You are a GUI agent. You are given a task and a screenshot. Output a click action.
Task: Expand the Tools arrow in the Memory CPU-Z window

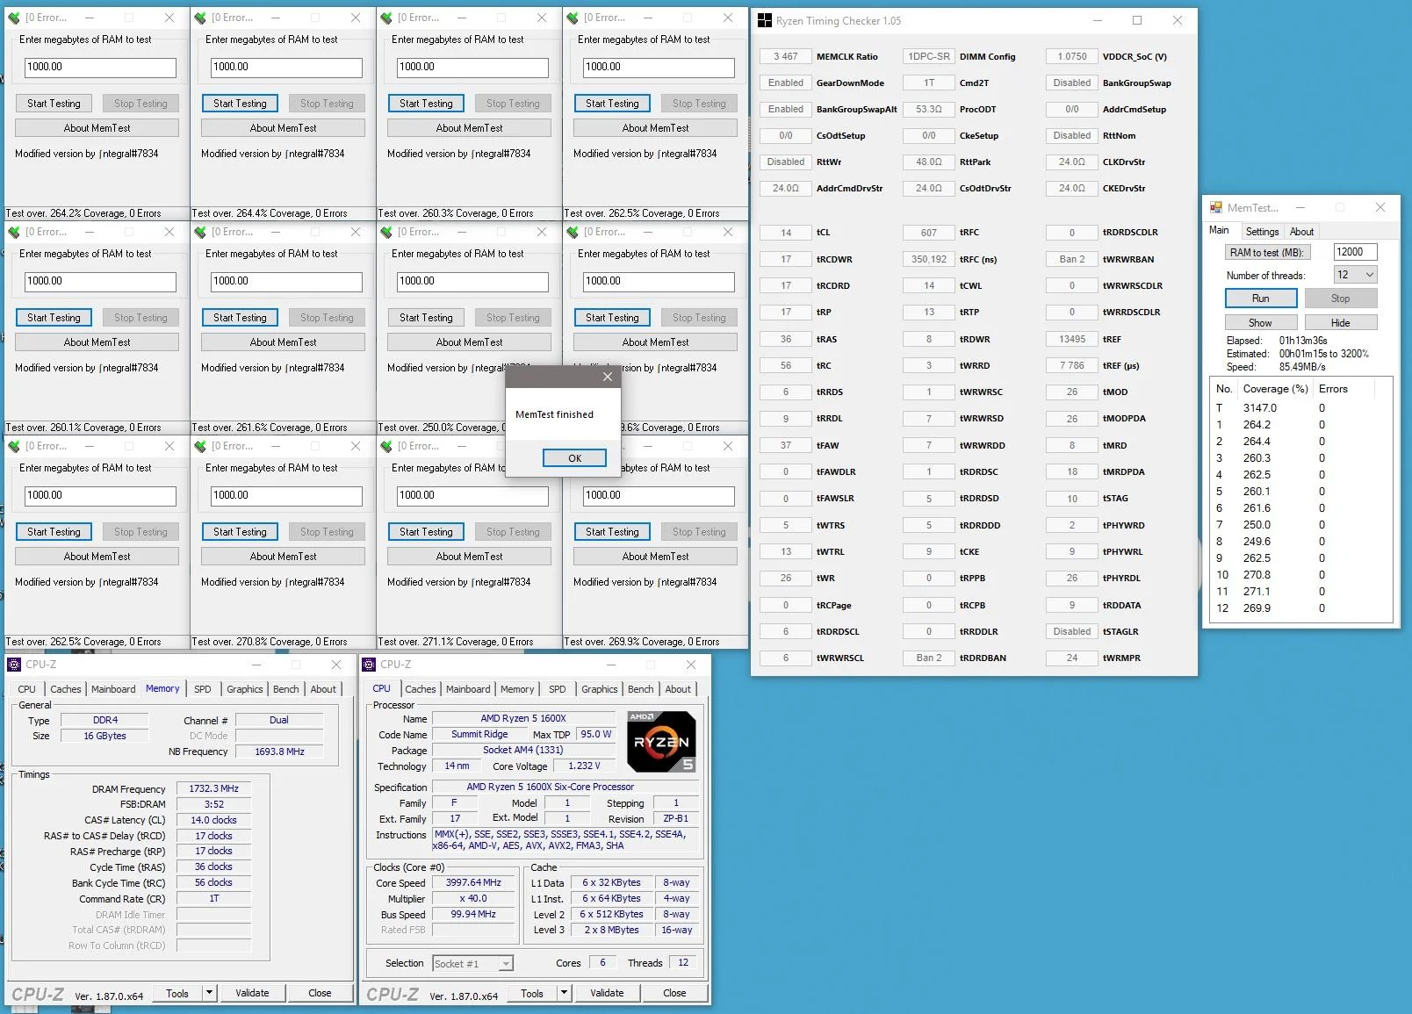(x=209, y=993)
